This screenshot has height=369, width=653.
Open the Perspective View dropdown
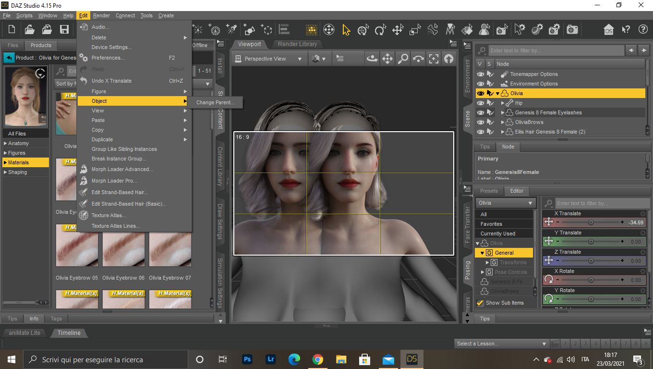(x=268, y=59)
